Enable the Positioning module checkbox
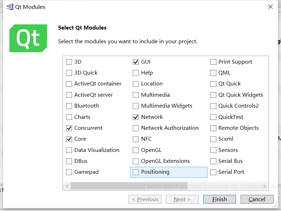Screen dimensions: 281x211 pyautogui.click(x=136, y=172)
